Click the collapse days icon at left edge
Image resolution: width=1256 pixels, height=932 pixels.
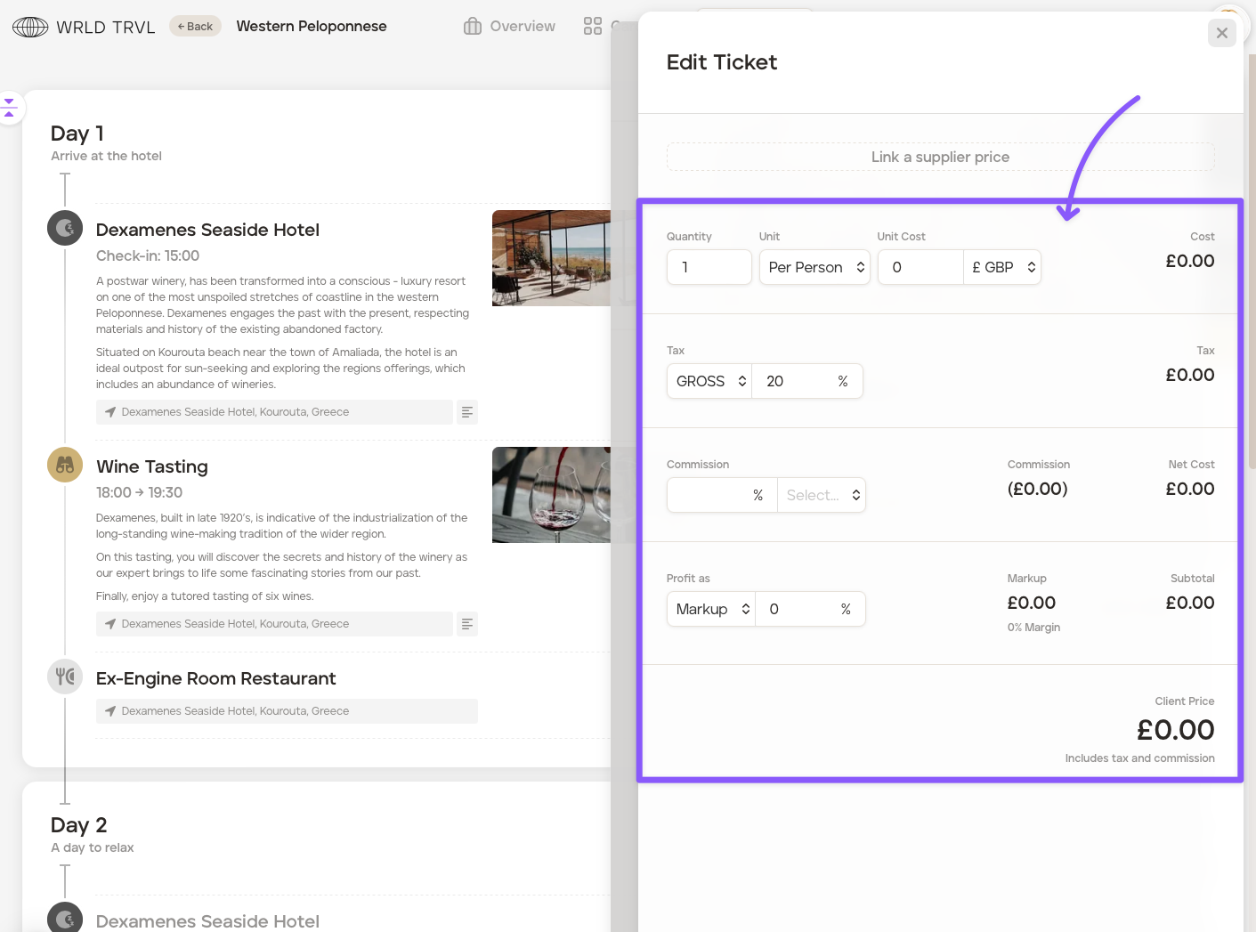click(10, 108)
